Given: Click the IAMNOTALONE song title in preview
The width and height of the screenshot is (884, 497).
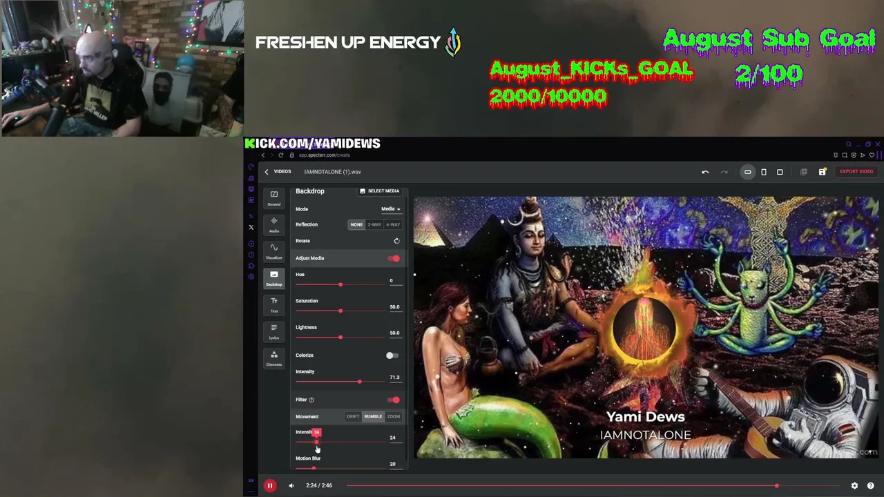Looking at the screenshot, I should coord(645,435).
